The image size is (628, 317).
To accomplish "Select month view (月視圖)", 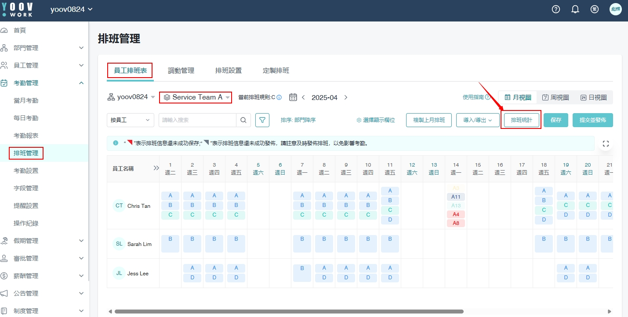I will coord(518,97).
